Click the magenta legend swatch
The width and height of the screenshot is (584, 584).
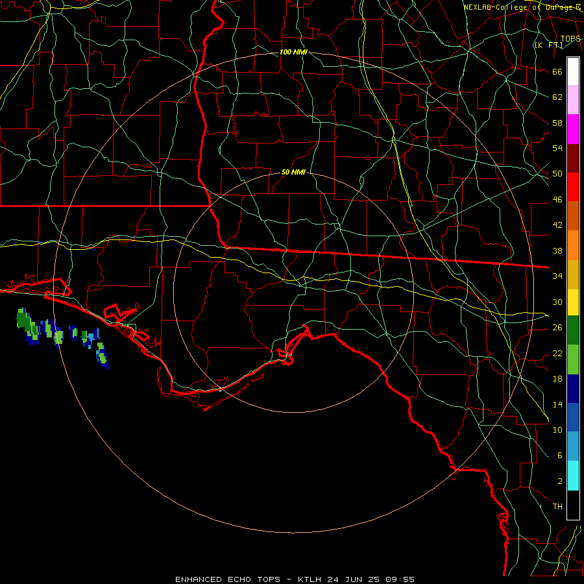click(x=573, y=129)
